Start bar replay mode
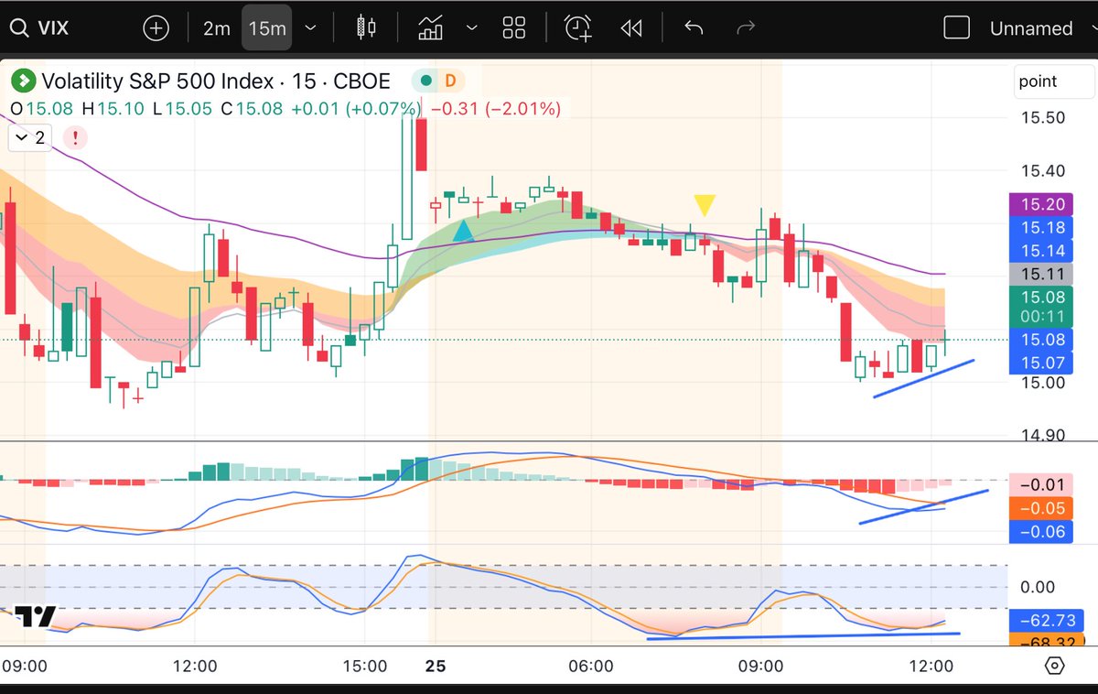 (x=630, y=28)
